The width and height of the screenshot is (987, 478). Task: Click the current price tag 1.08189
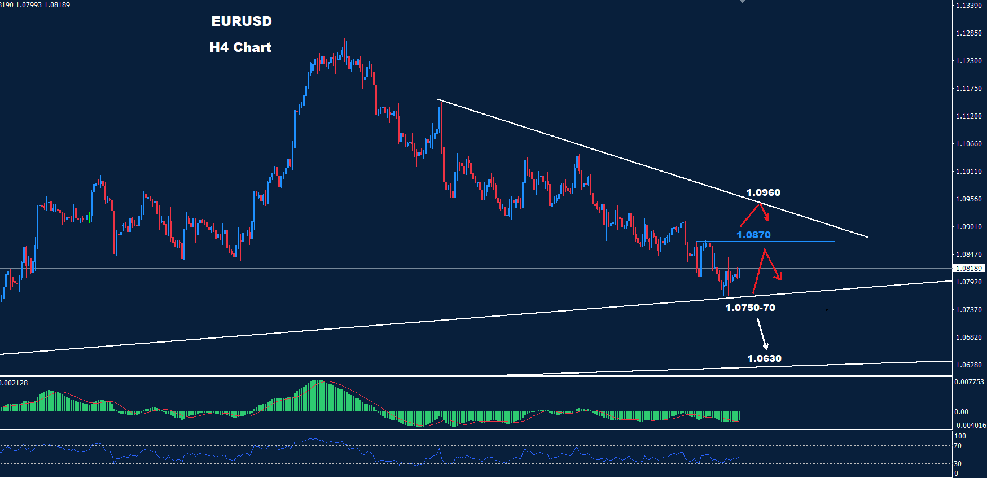tap(968, 269)
